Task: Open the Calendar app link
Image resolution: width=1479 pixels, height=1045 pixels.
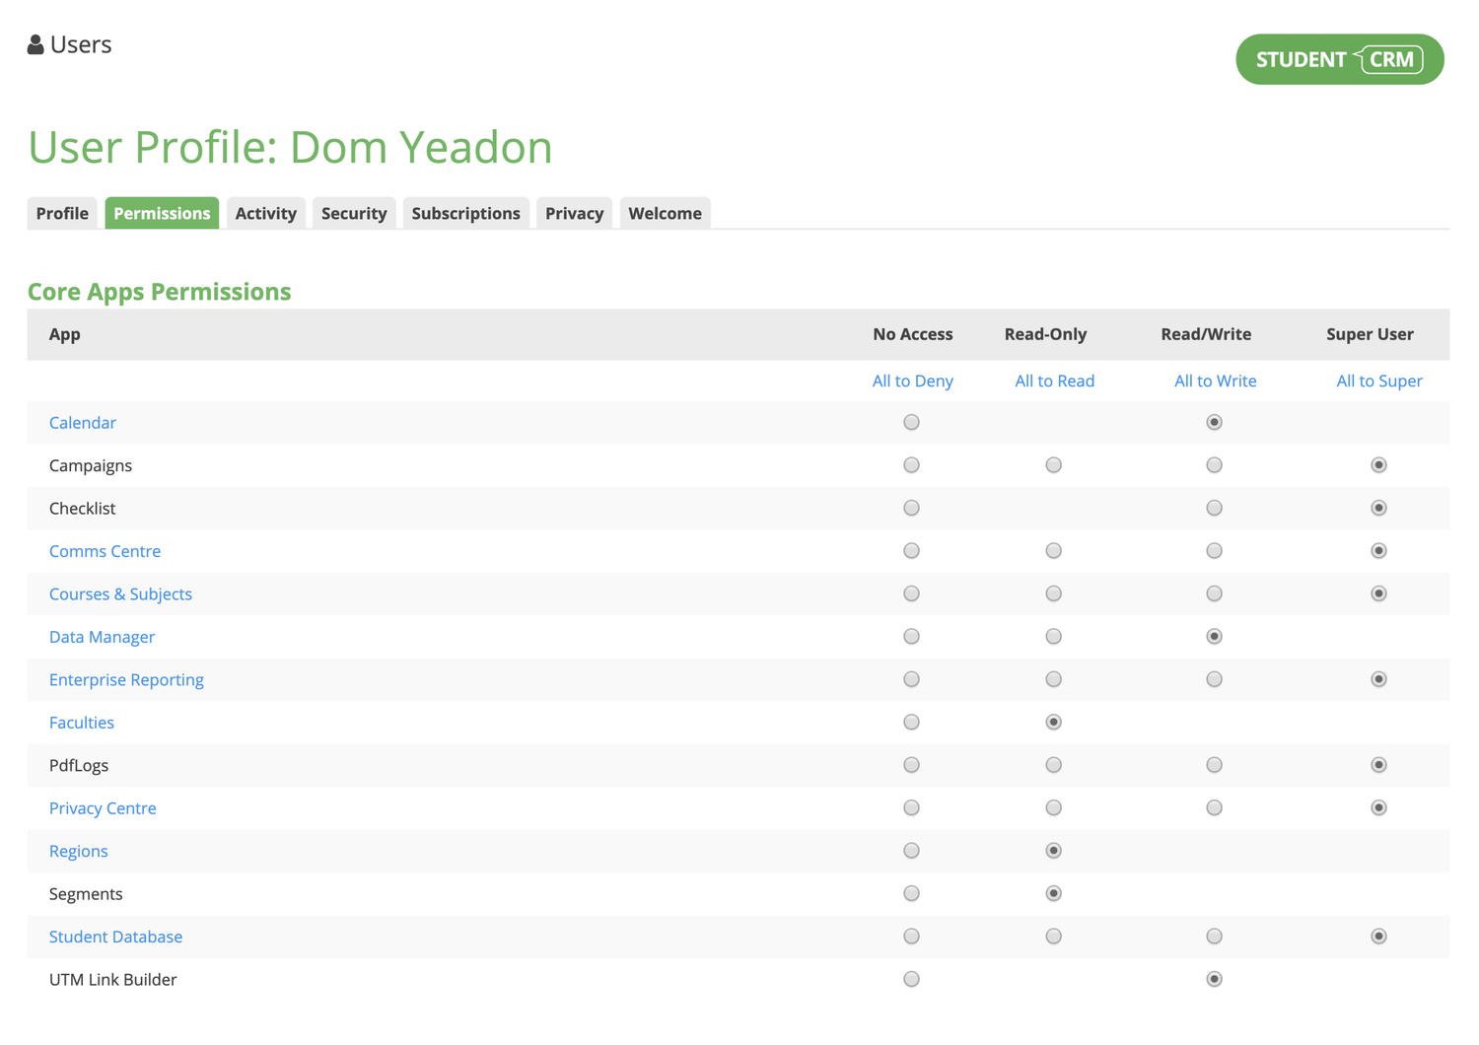Action: coord(83,422)
